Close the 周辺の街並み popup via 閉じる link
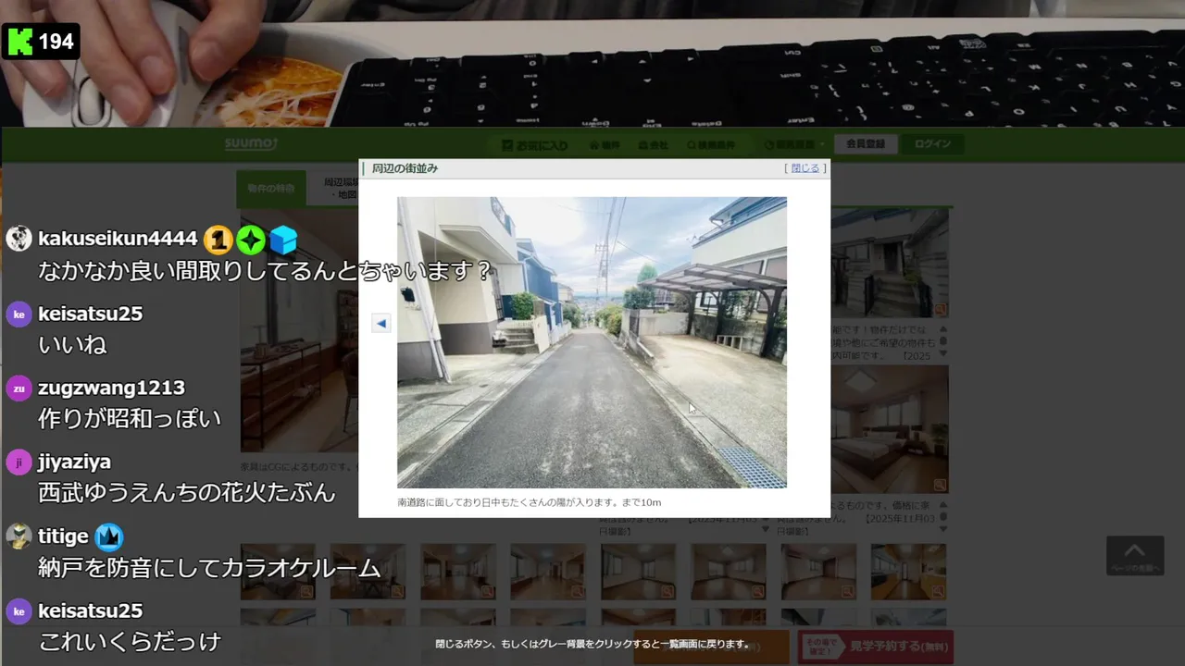Viewport: 1185px width, 666px height. coord(805,168)
